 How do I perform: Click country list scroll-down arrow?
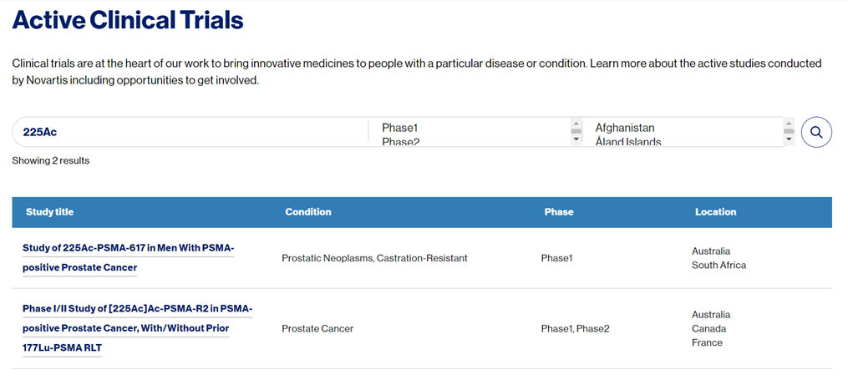(789, 139)
